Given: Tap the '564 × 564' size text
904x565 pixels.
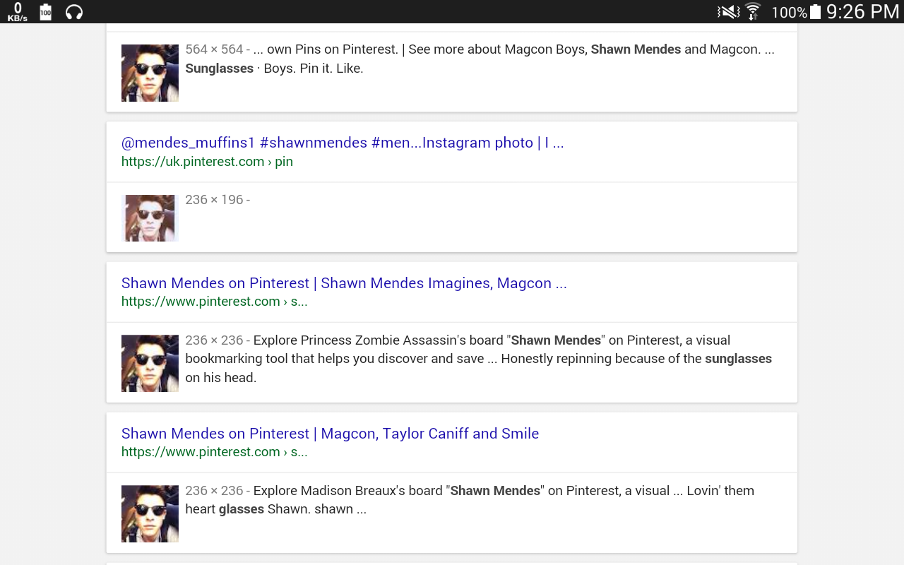Looking at the screenshot, I should [x=214, y=49].
